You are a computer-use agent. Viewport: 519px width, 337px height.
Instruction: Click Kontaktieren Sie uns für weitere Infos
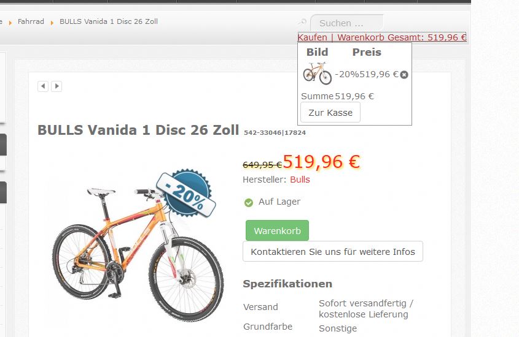(333, 251)
